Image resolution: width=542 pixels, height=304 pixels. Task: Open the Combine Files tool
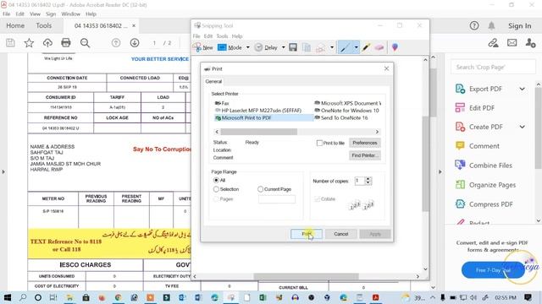point(490,166)
